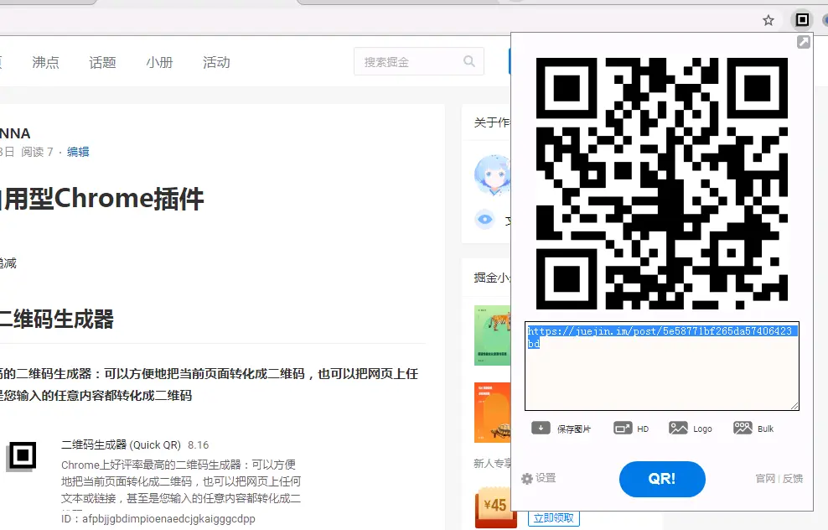Click the 编辑 edit link under author
This screenshot has width=828, height=530.
[78, 152]
